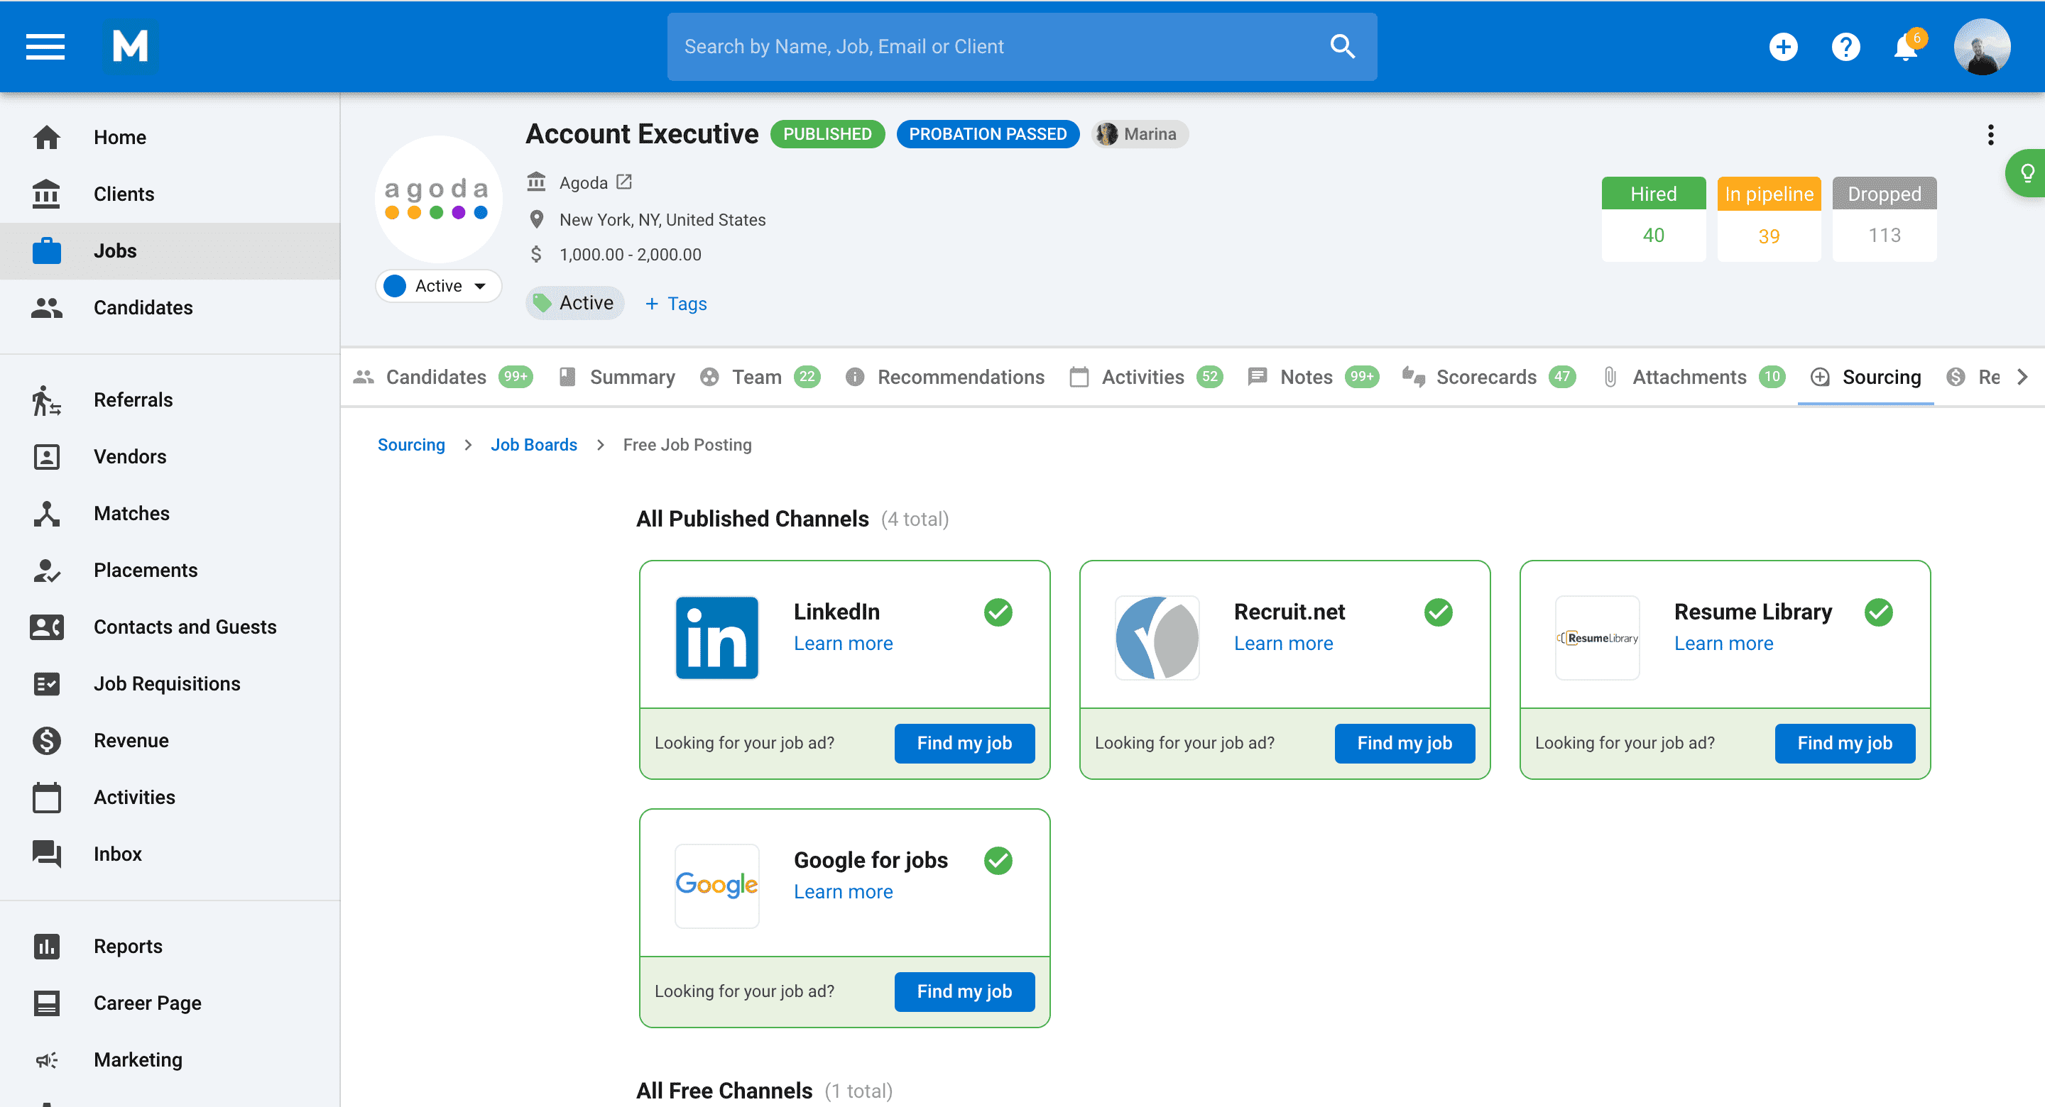Viewport: 2045px width, 1107px height.
Task: Click the LinkedIn logo thumbnail
Action: pyautogui.click(x=716, y=638)
